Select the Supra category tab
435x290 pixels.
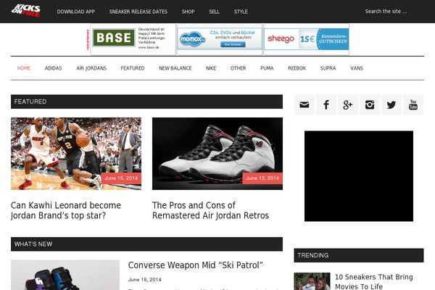pyautogui.click(x=328, y=68)
